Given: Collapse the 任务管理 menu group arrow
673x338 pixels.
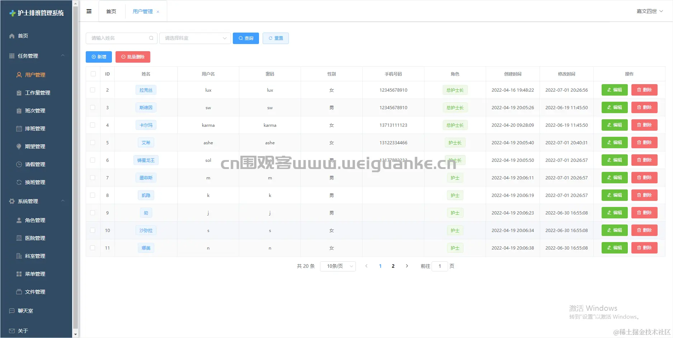Looking at the screenshot, I should point(63,55).
